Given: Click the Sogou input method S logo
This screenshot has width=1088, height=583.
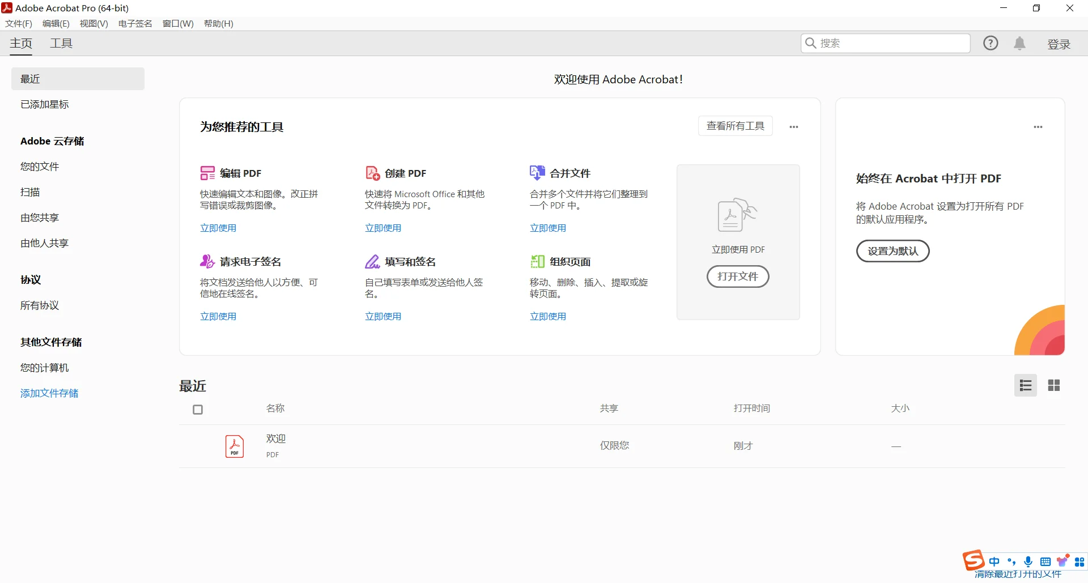Looking at the screenshot, I should click(974, 560).
